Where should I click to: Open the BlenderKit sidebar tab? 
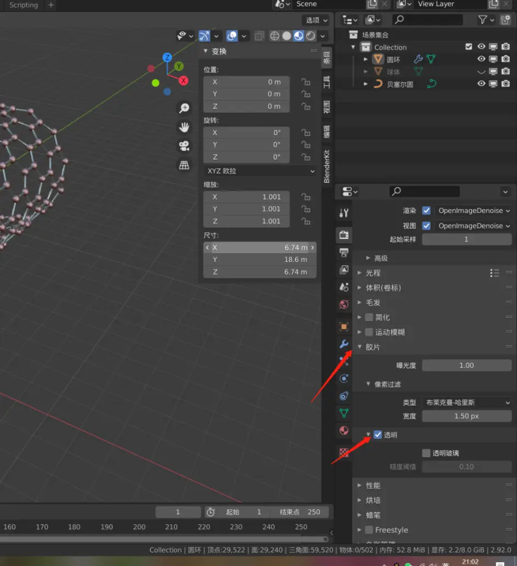[x=327, y=166]
